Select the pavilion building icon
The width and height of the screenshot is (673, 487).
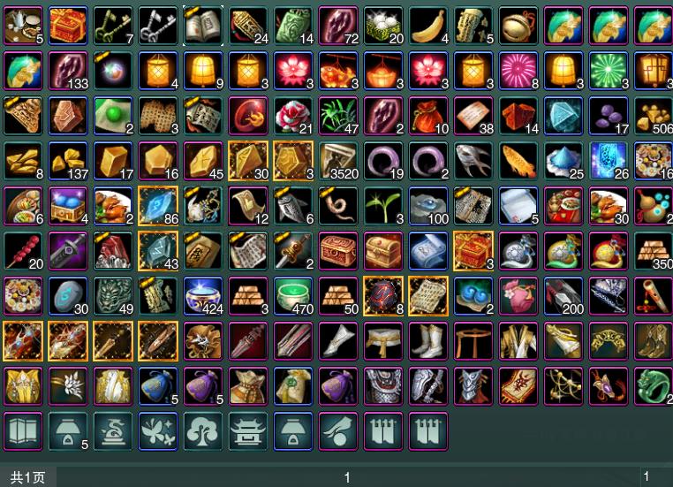click(248, 431)
